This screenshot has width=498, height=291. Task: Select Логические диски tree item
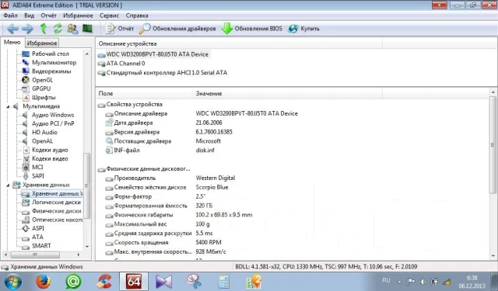[56, 203]
